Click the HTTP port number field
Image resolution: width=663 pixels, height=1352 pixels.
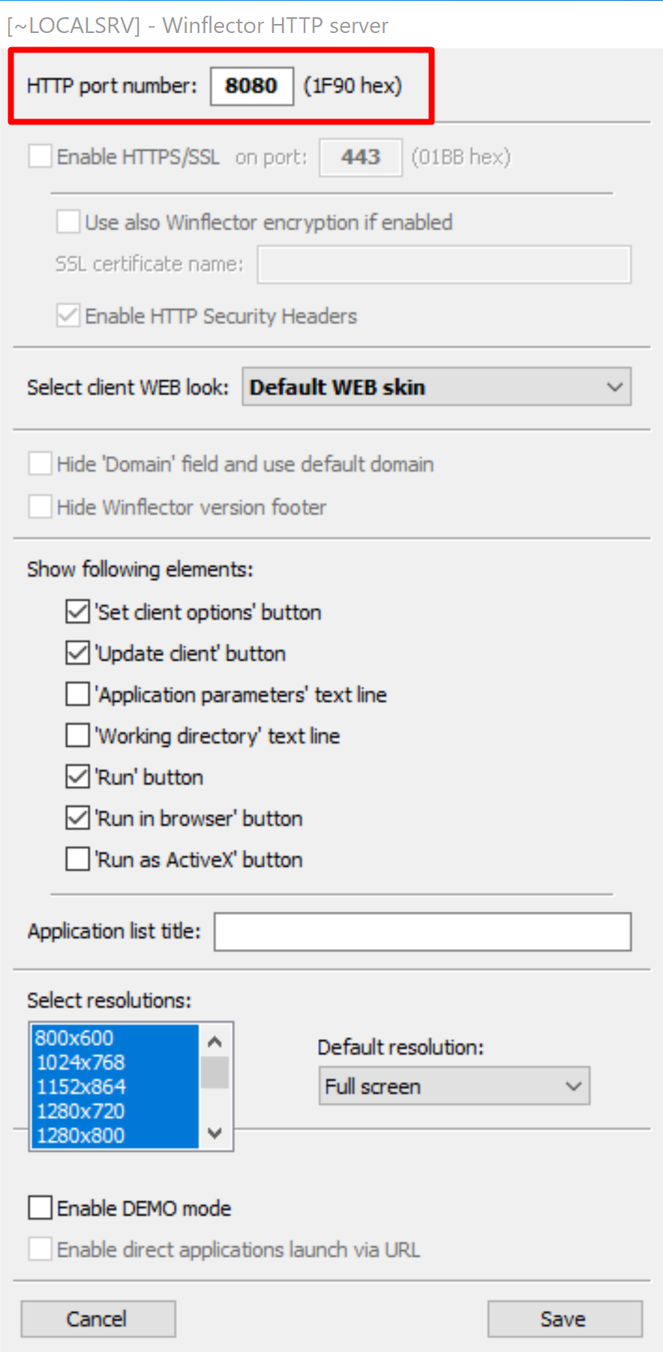pos(251,86)
